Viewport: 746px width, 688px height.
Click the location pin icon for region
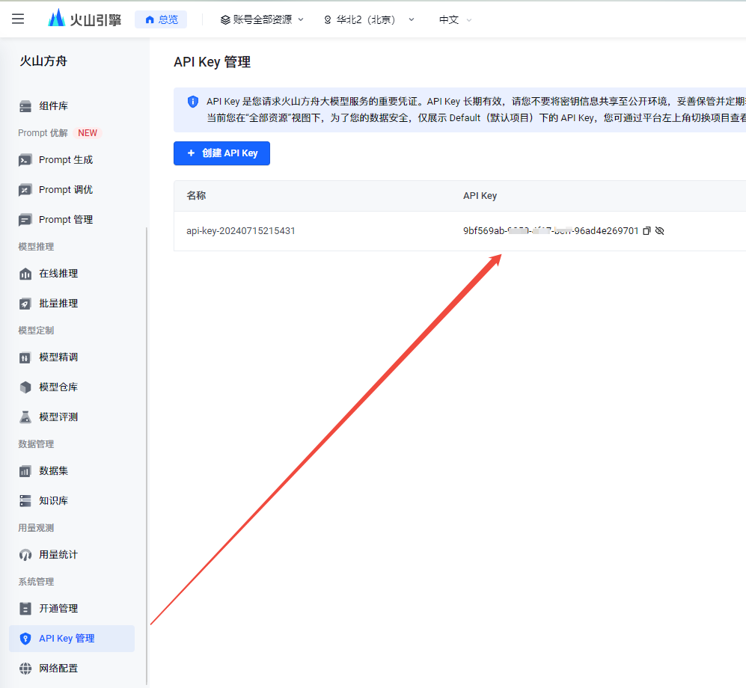327,19
